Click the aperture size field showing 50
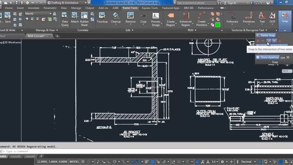 click(288, 57)
